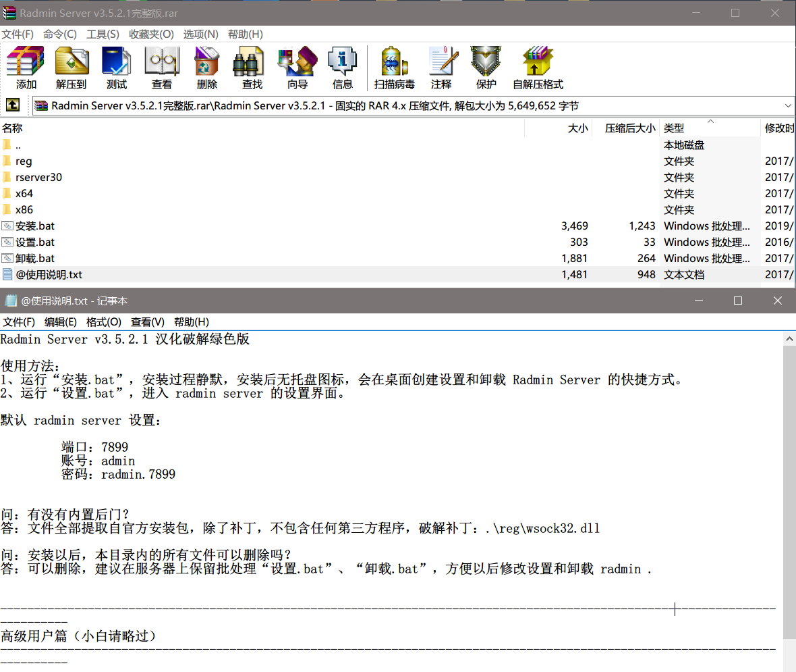Open Notepad 格式(O) menu
This screenshot has height=672, width=796.
tap(104, 321)
